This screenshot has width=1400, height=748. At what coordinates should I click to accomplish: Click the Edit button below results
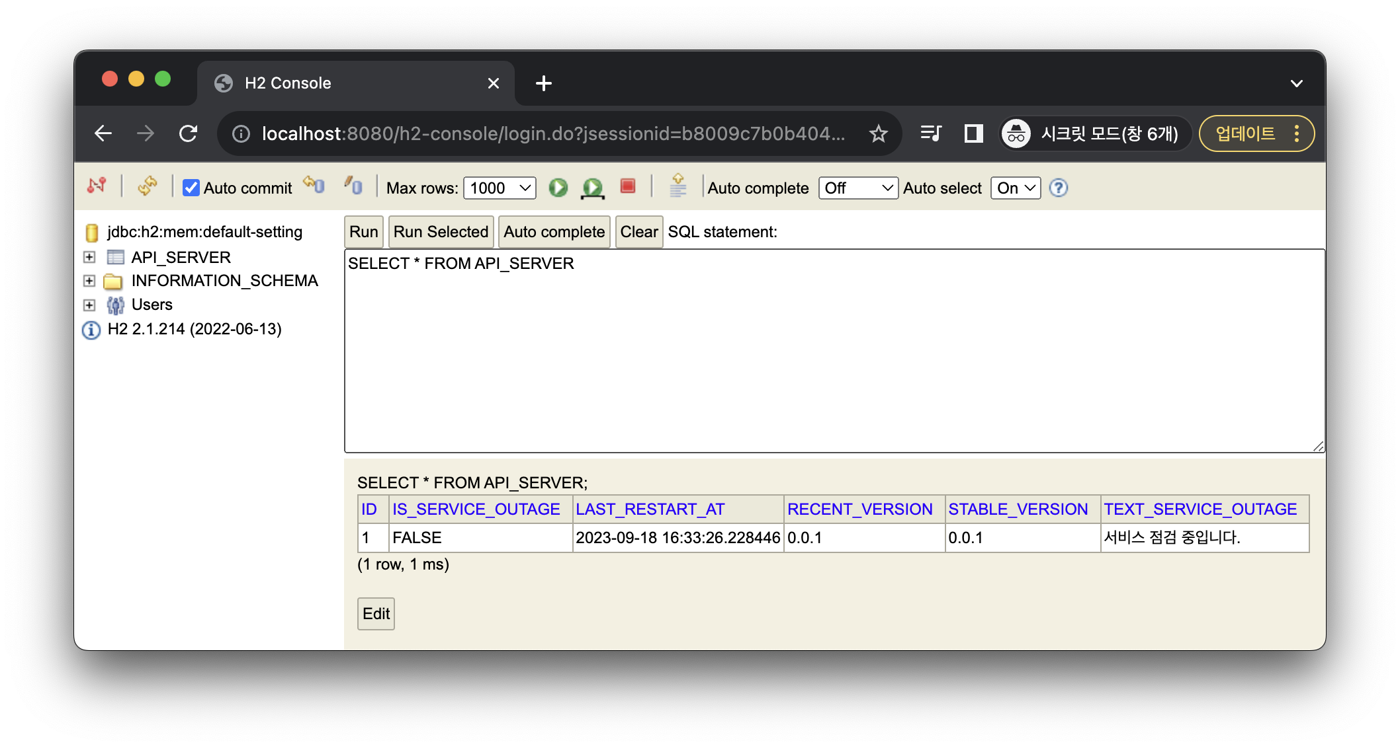click(x=376, y=614)
